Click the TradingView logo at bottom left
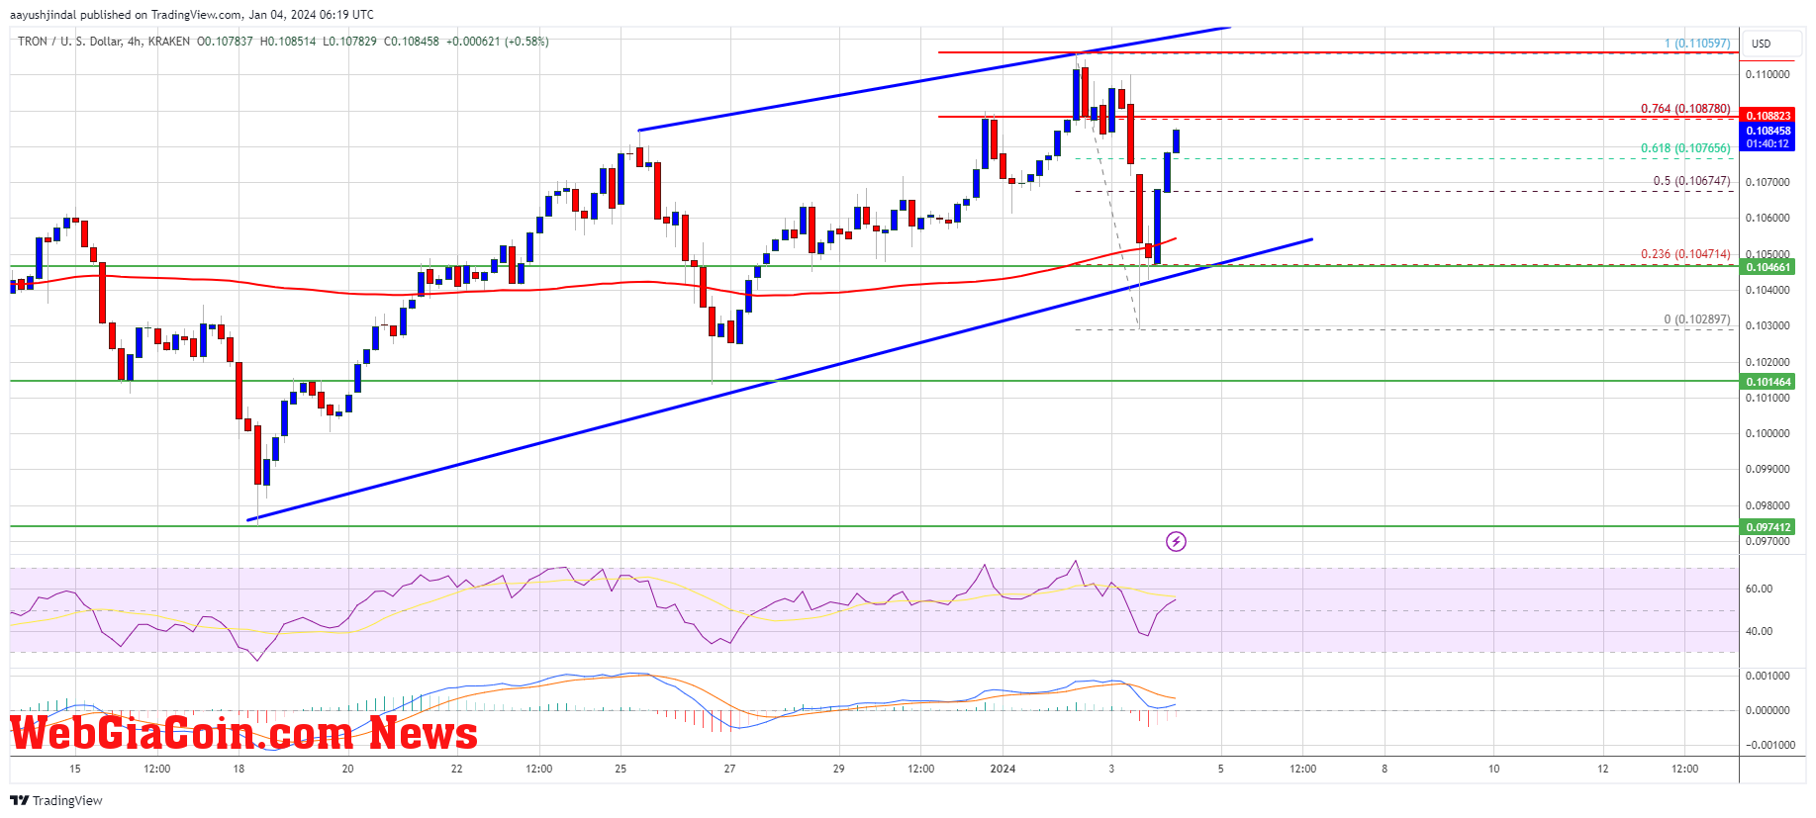This screenshot has width=1816, height=818. coord(57,800)
